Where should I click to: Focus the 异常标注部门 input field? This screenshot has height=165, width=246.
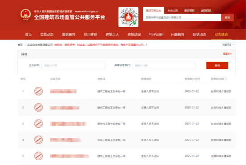point(164,65)
